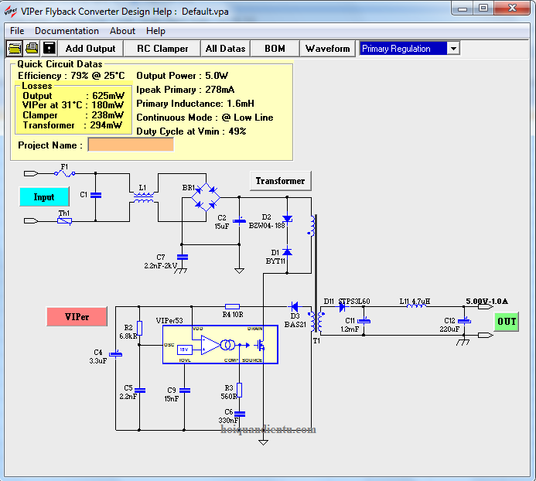536x481 pixels.
Task: Click the Efficiency : 79% @ 25°C text
Action: 71,76
